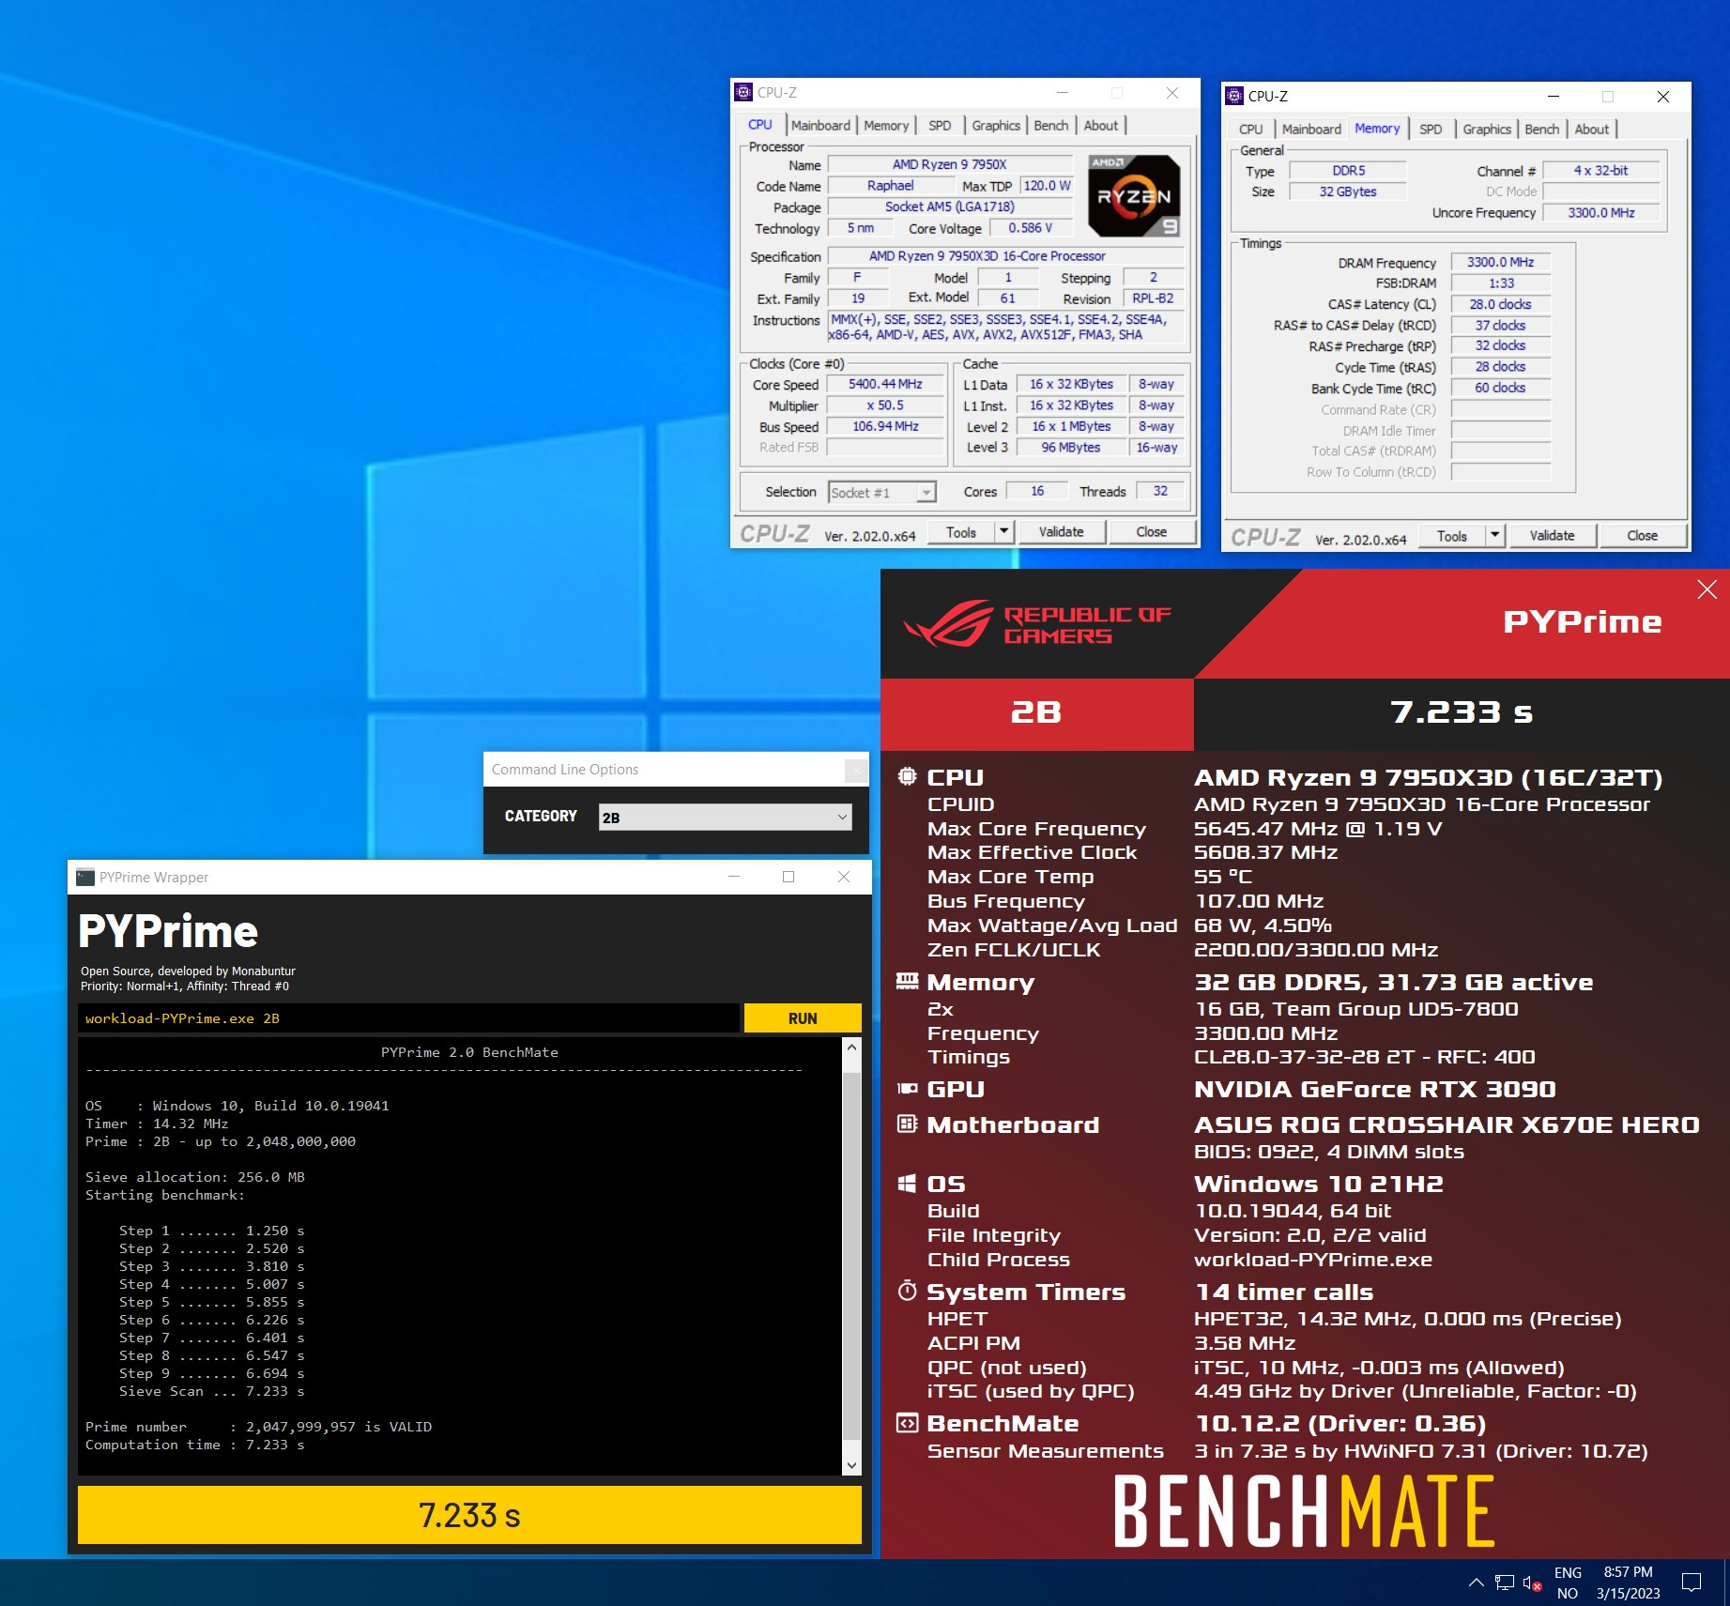
Task: Open the notification center icon
Action: [1692, 1583]
